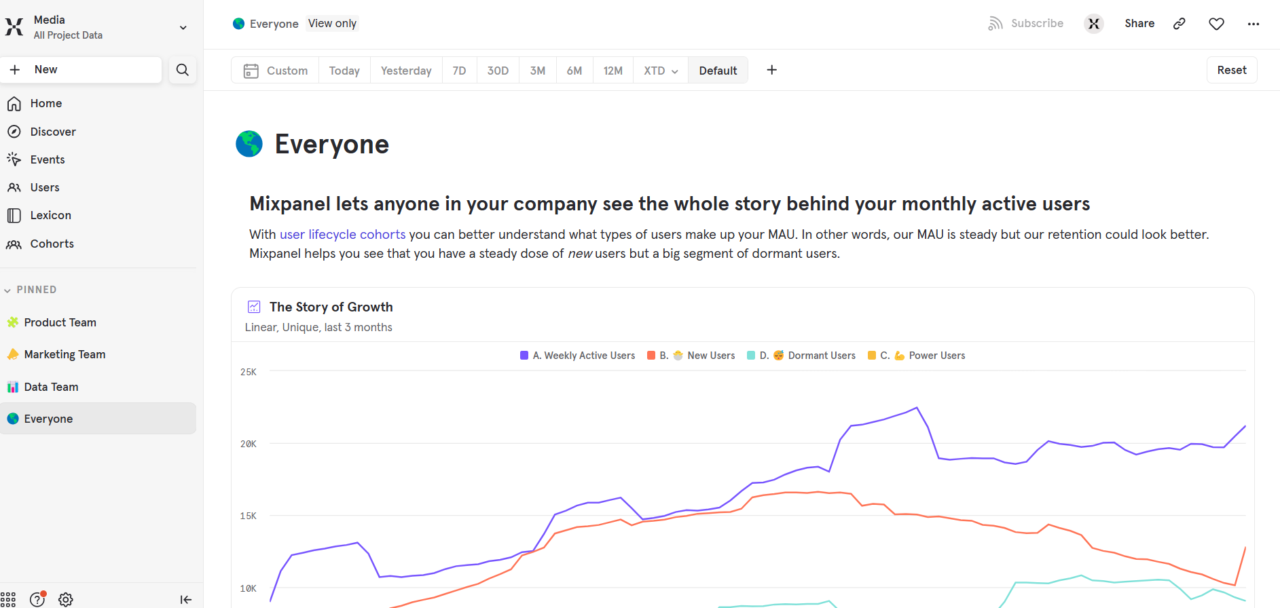The width and height of the screenshot is (1280, 608).
Task: Click the Everyone breadcrumb in header
Action: [274, 24]
